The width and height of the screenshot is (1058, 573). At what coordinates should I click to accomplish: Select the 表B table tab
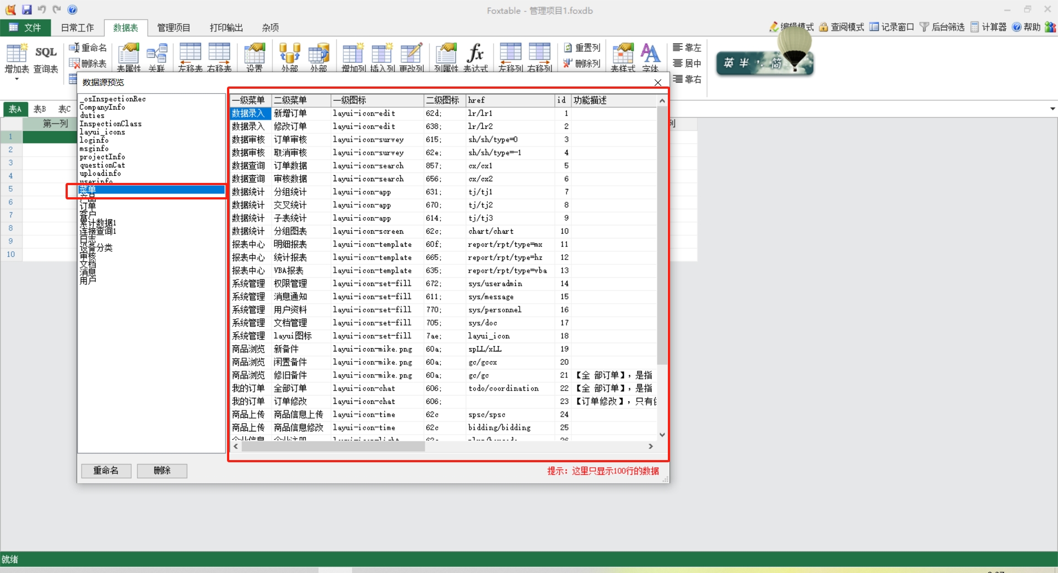[x=40, y=109]
